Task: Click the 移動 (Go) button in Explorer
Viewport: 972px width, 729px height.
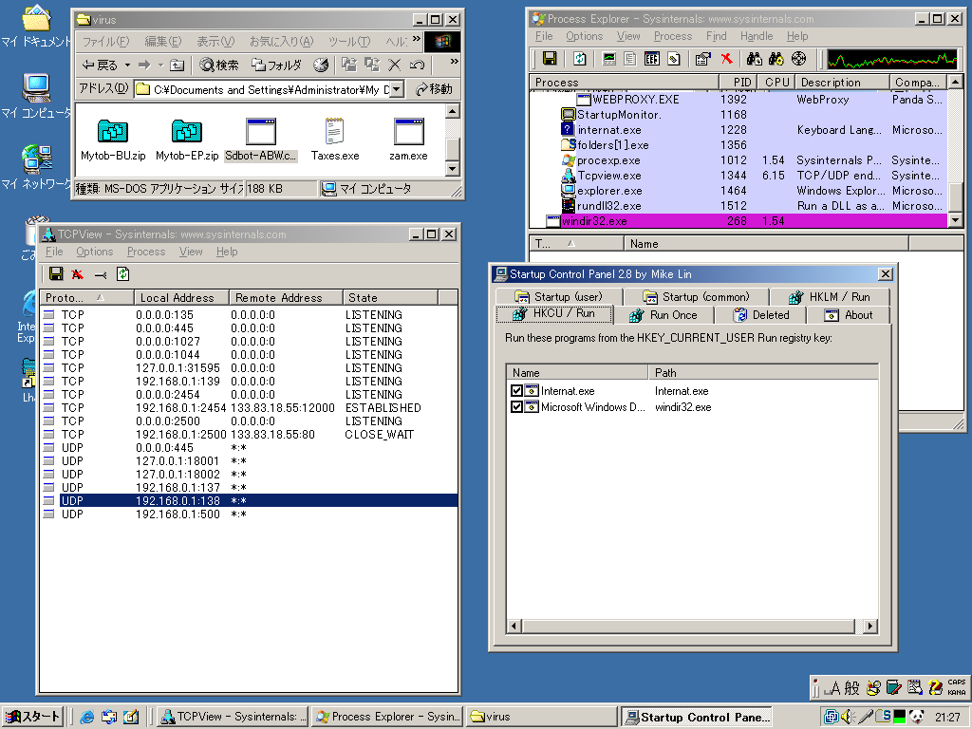Action: pos(434,89)
